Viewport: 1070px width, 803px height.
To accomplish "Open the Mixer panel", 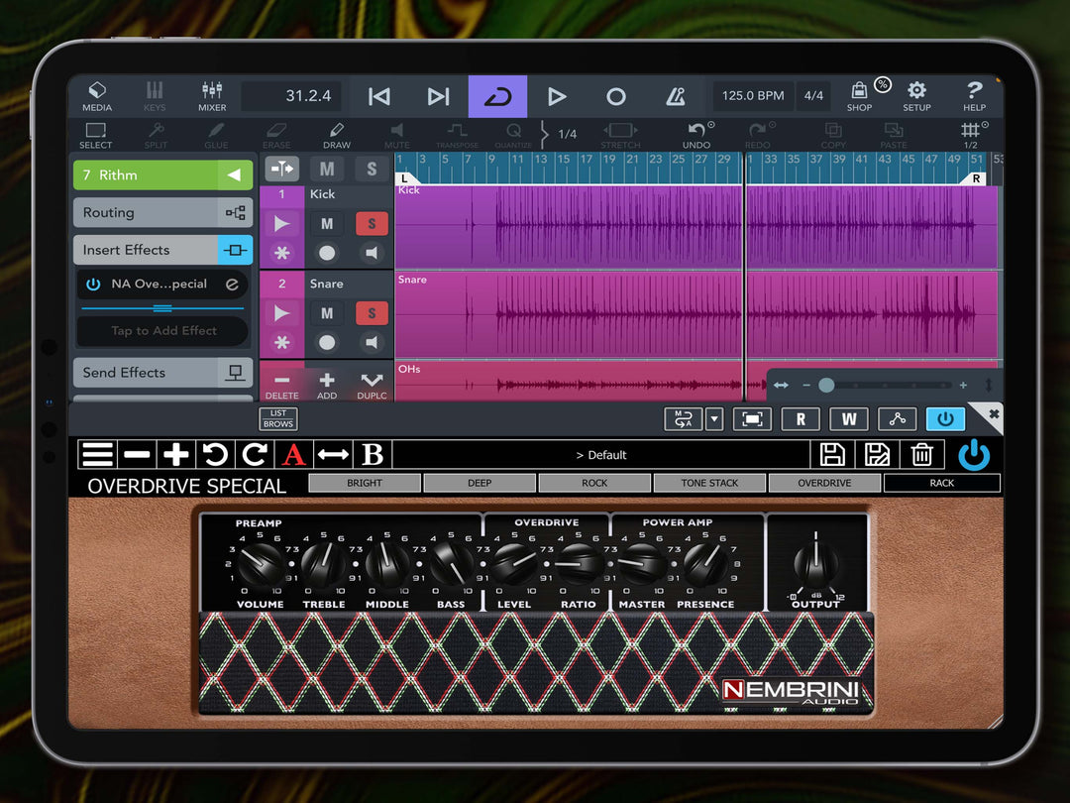I will coord(211,96).
